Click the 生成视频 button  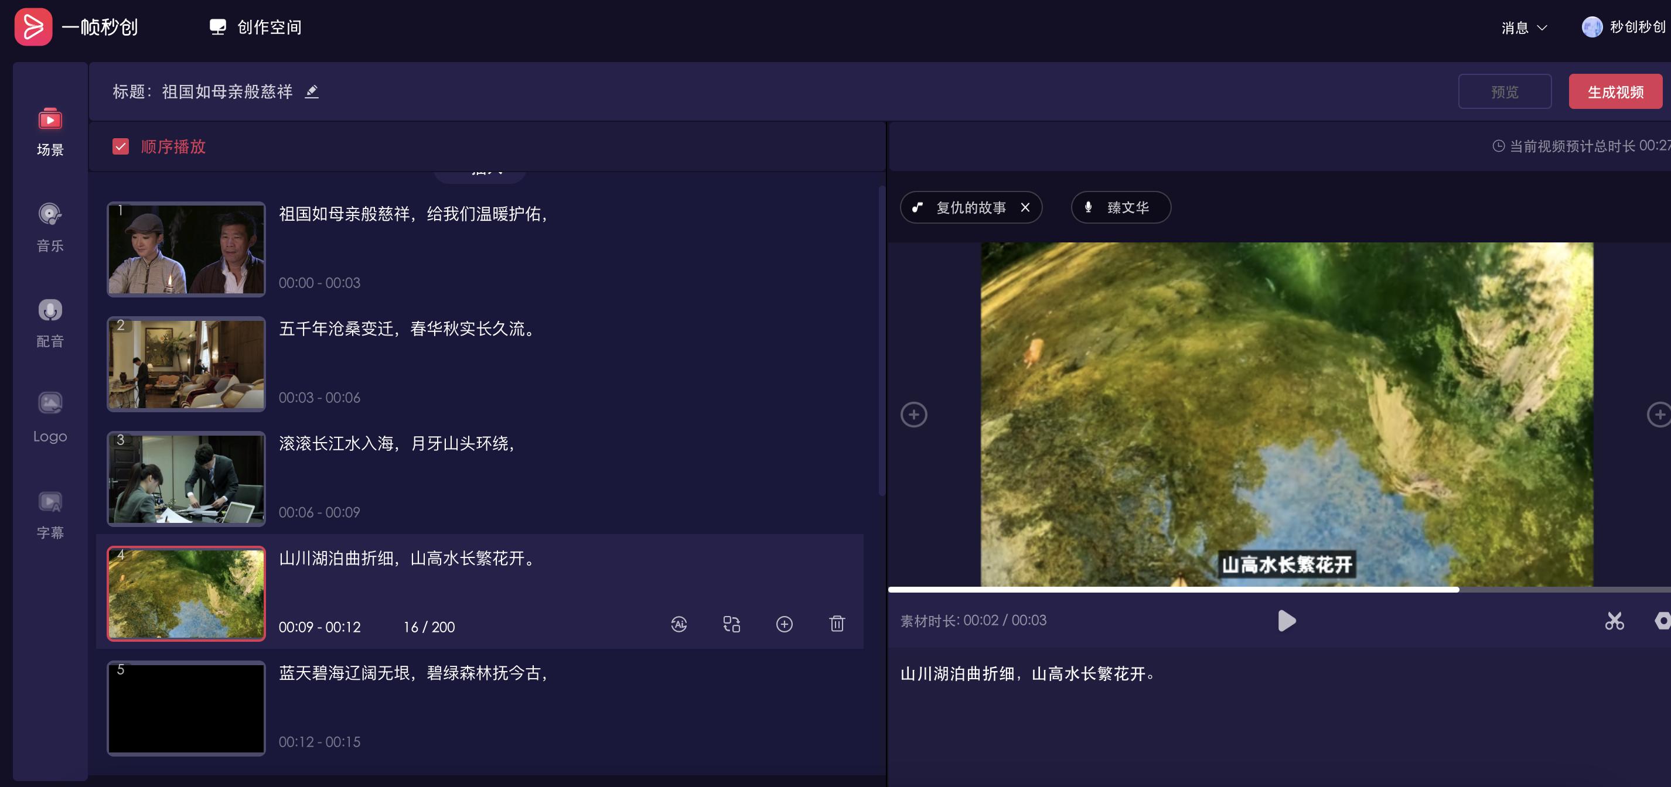[1615, 92]
